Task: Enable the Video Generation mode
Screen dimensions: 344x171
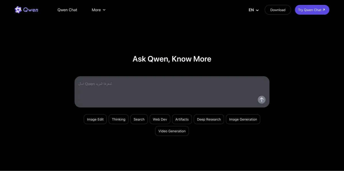Action: click(172, 131)
